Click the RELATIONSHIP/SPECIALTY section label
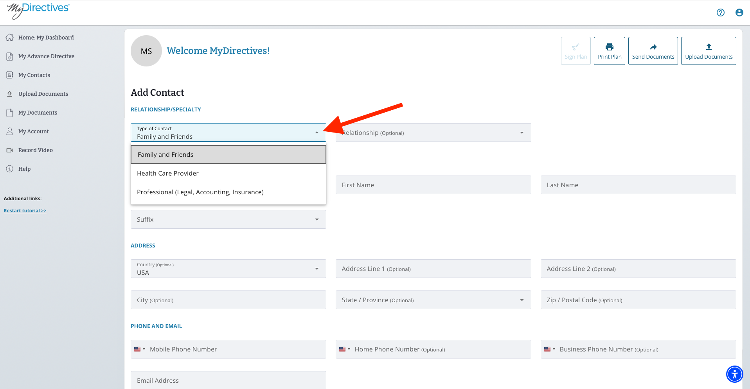The height and width of the screenshot is (389, 750). [166, 109]
